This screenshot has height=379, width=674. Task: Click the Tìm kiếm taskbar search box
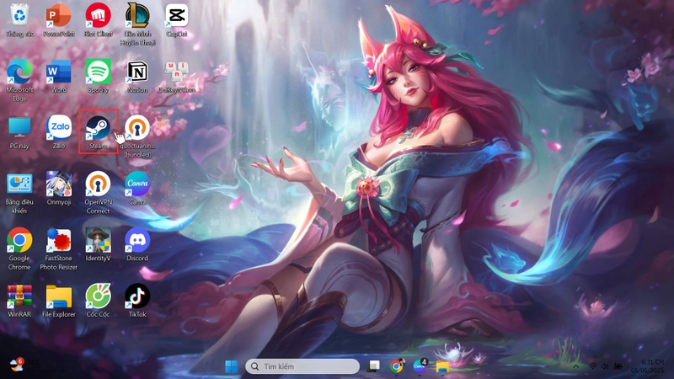(302, 366)
